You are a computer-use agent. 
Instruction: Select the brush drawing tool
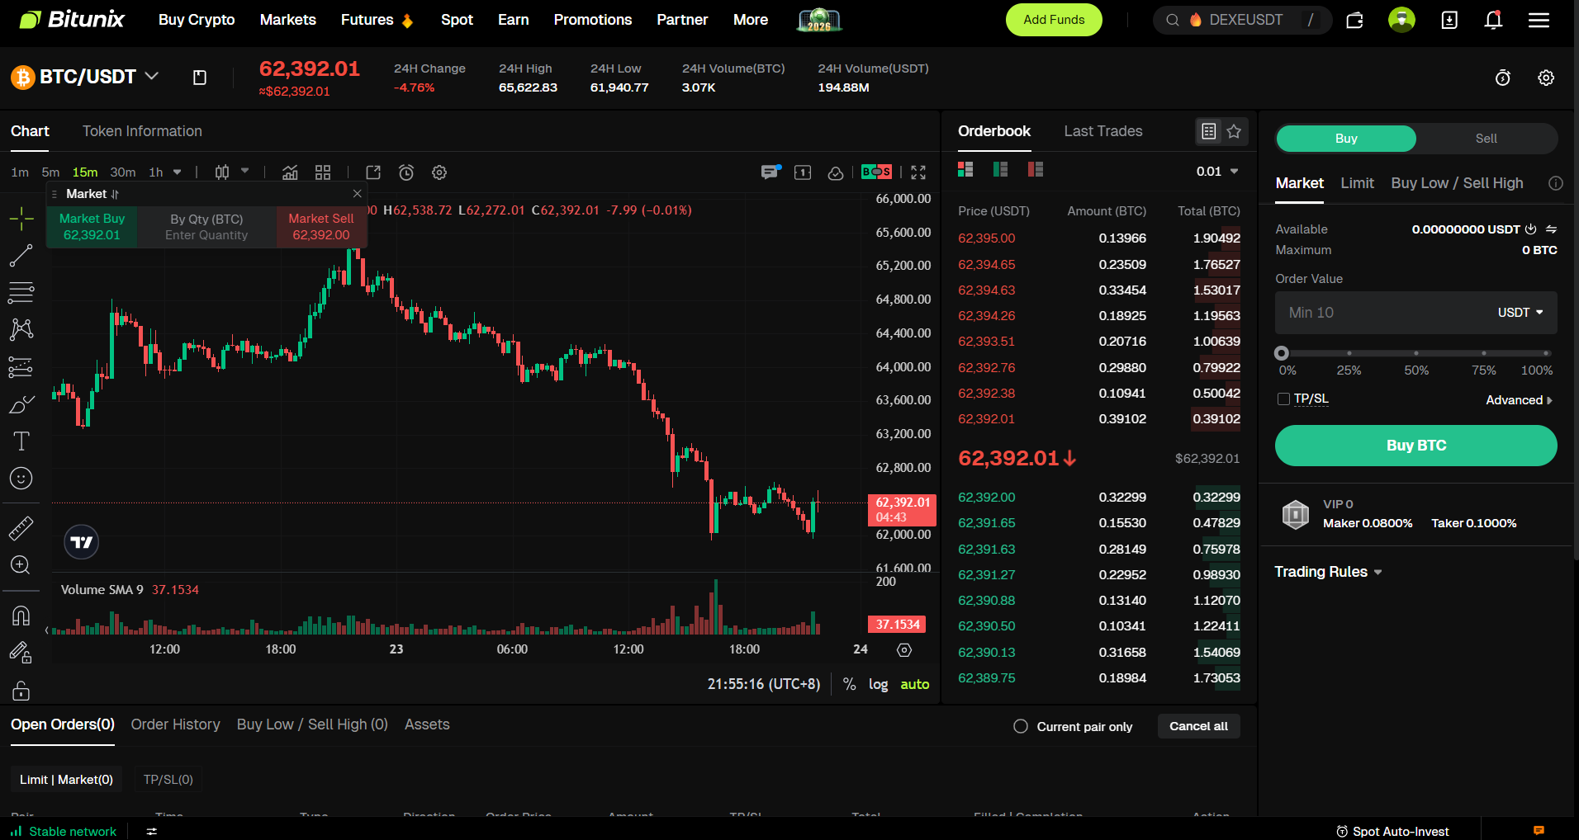21,404
